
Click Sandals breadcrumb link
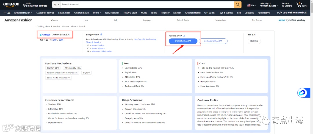[x=82, y=27]
